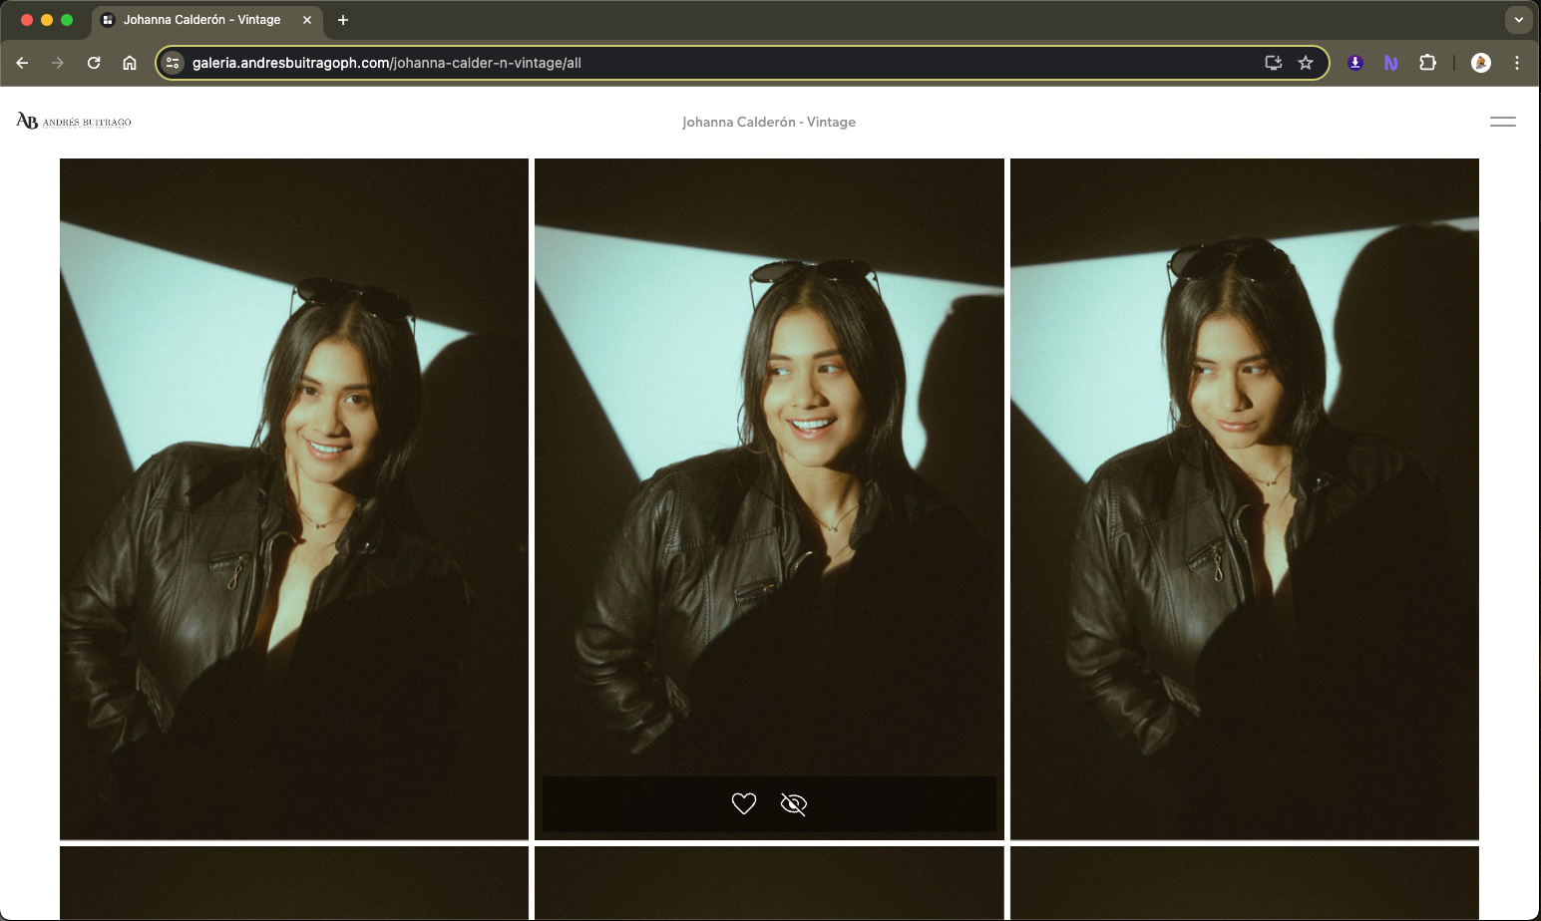This screenshot has width=1541, height=921.
Task: Click the Andrés Buitrago logo
Action: (74, 122)
